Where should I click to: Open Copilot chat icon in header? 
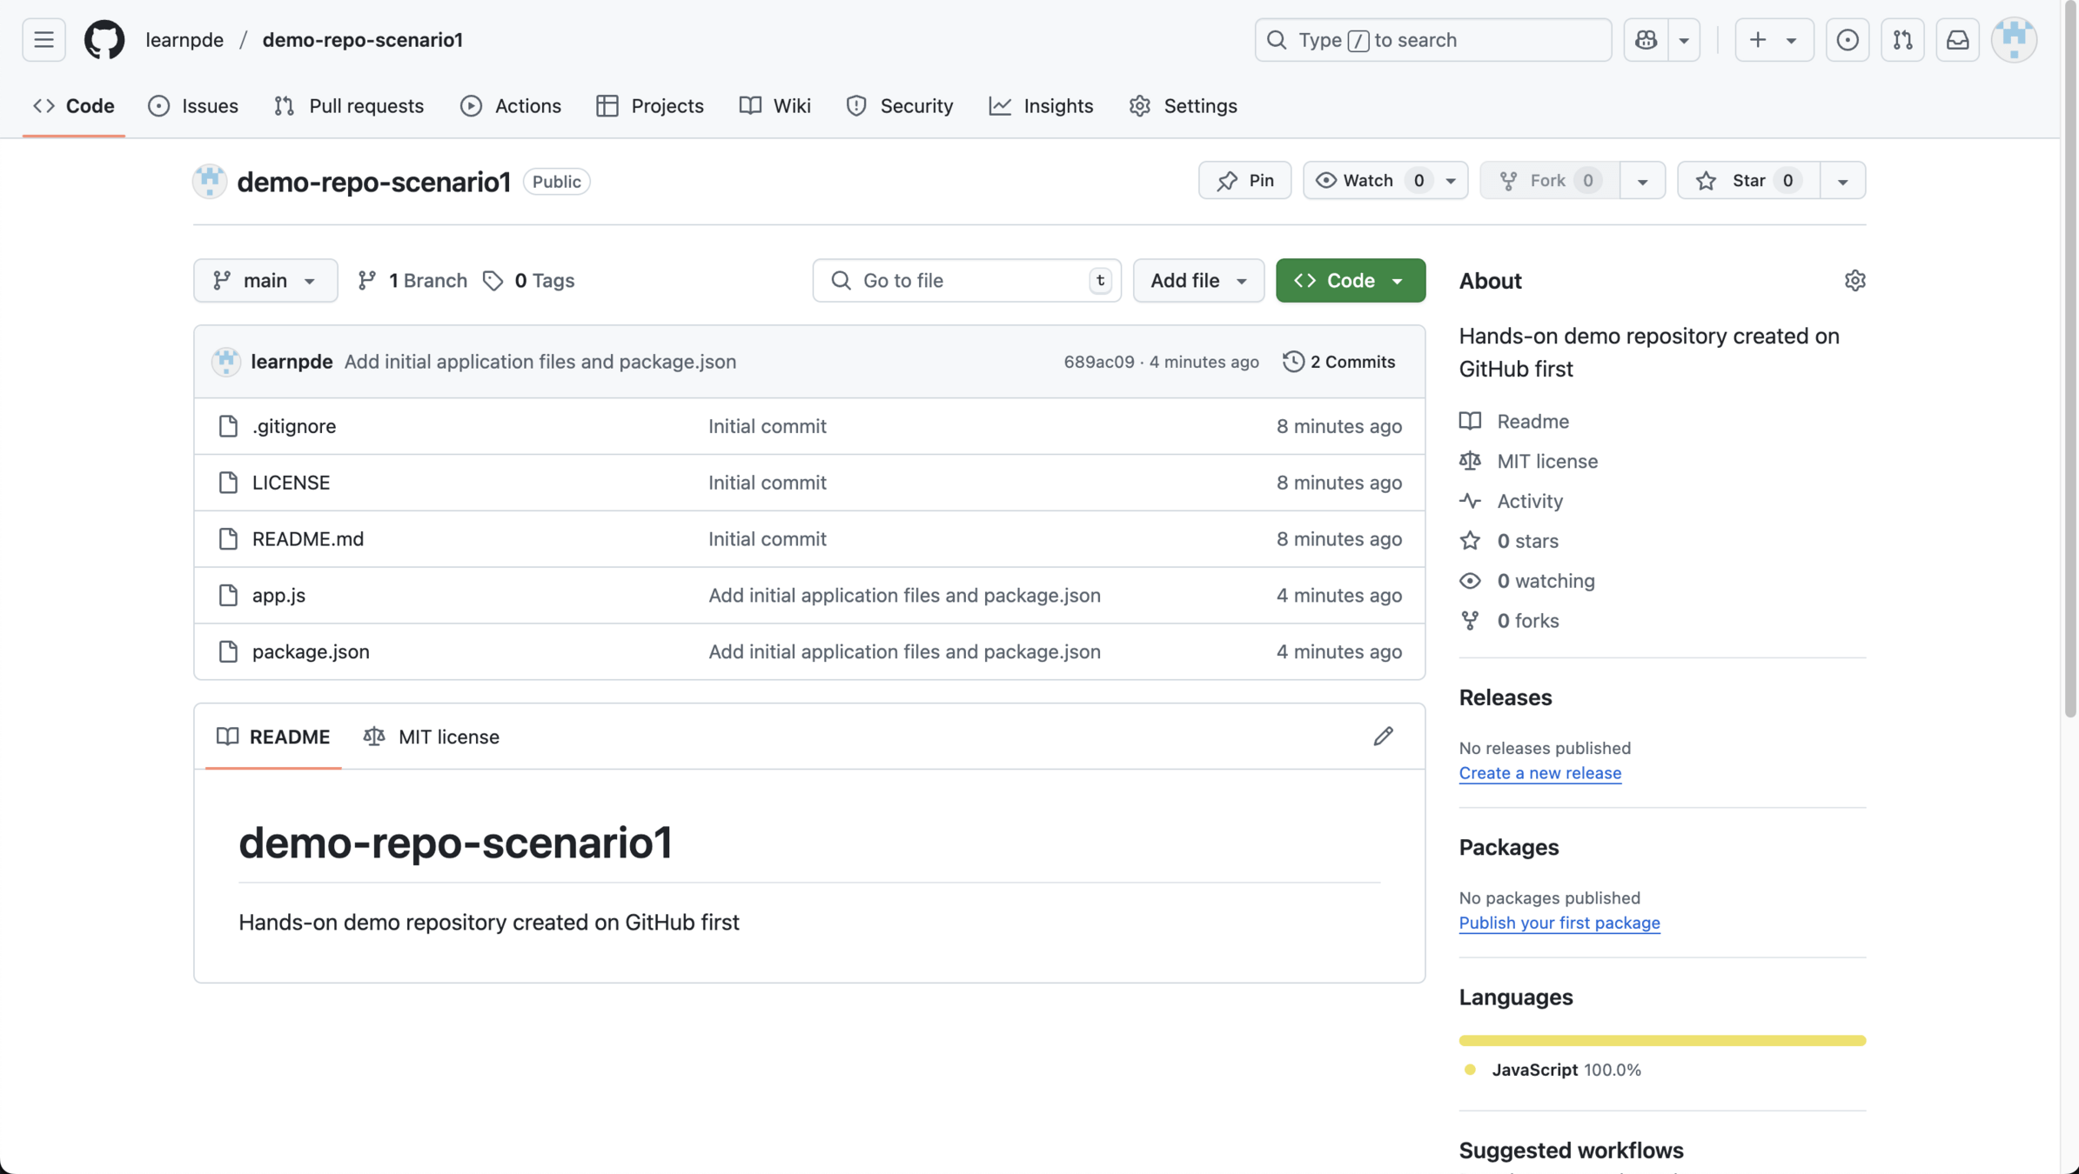tap(1646, 40)
